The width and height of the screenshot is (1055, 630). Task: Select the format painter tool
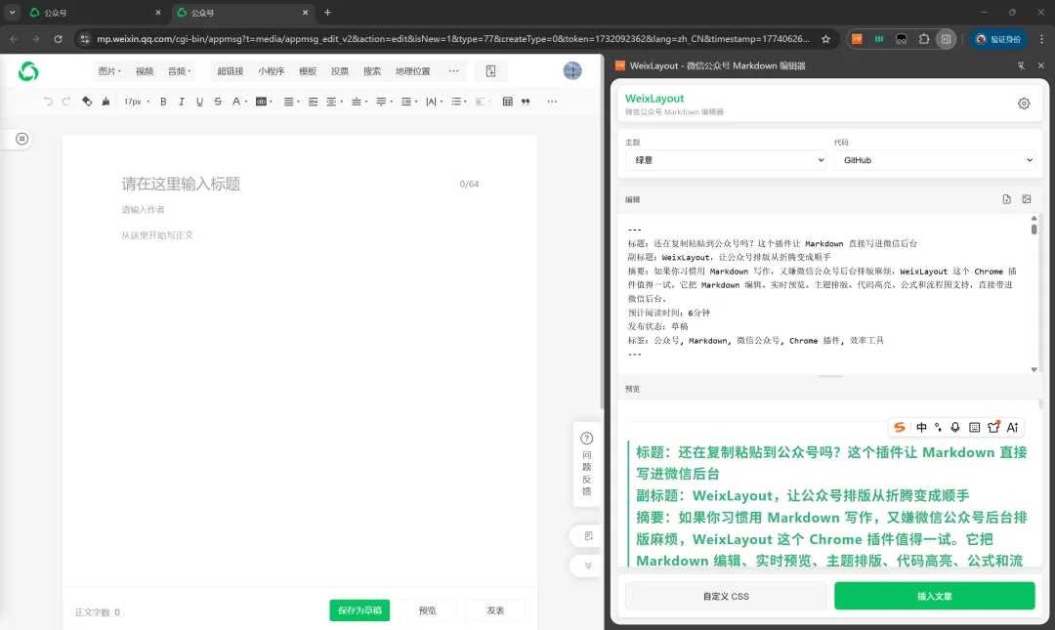[87, 102]
